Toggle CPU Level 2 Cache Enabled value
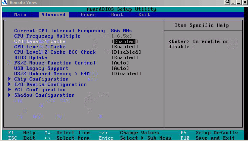248x141 pixels. (x=125, y=47)
